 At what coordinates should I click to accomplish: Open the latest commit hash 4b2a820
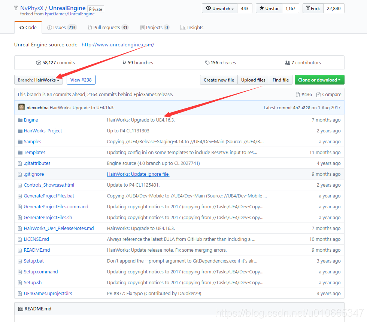302,108
